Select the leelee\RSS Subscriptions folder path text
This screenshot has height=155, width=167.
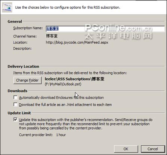pos(74,79)
